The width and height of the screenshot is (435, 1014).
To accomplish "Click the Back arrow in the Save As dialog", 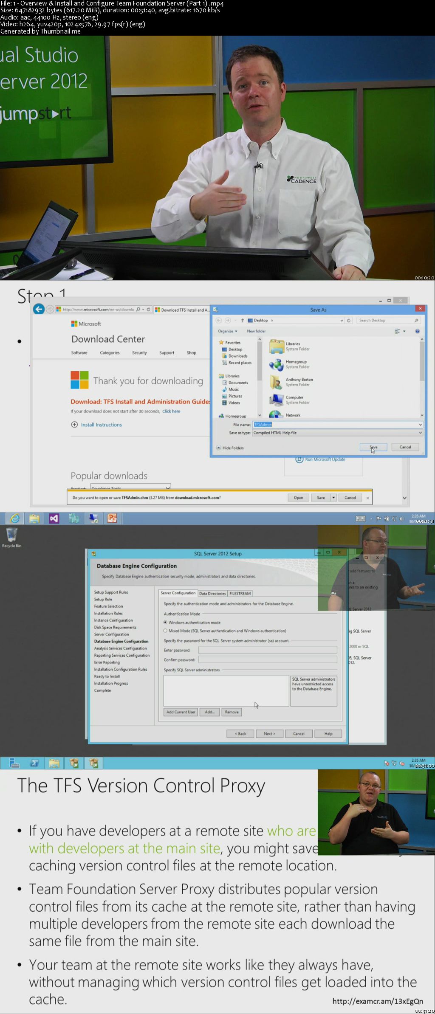I will coord(219,320).
